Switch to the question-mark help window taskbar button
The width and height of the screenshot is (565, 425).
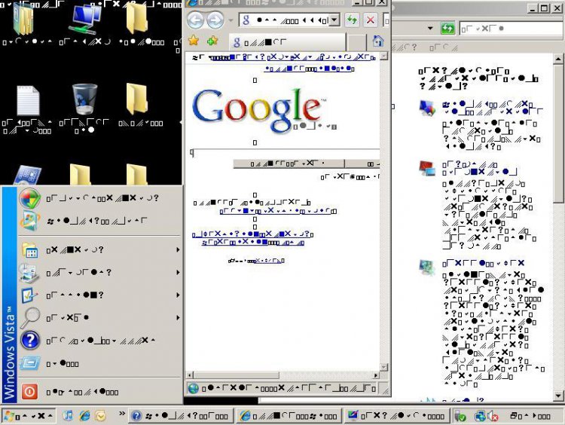(182, 416)
